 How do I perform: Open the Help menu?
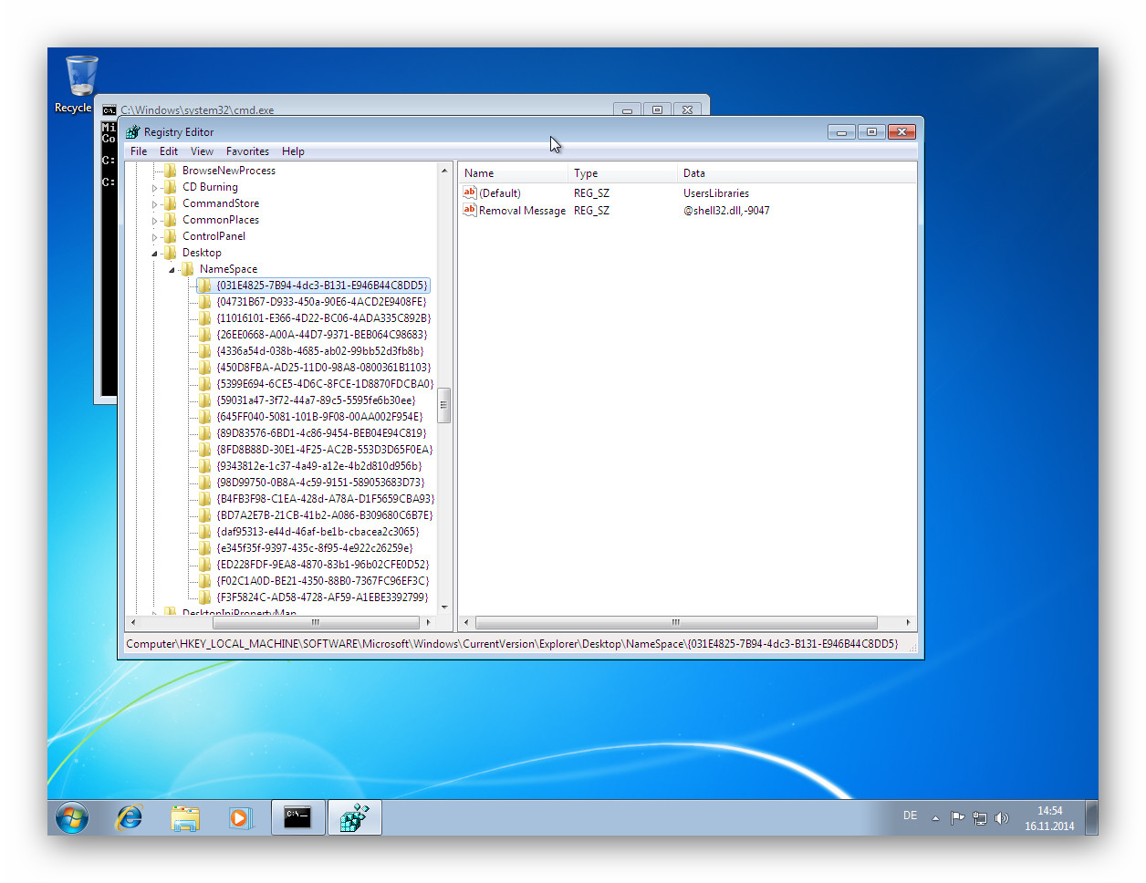[293, 151]
